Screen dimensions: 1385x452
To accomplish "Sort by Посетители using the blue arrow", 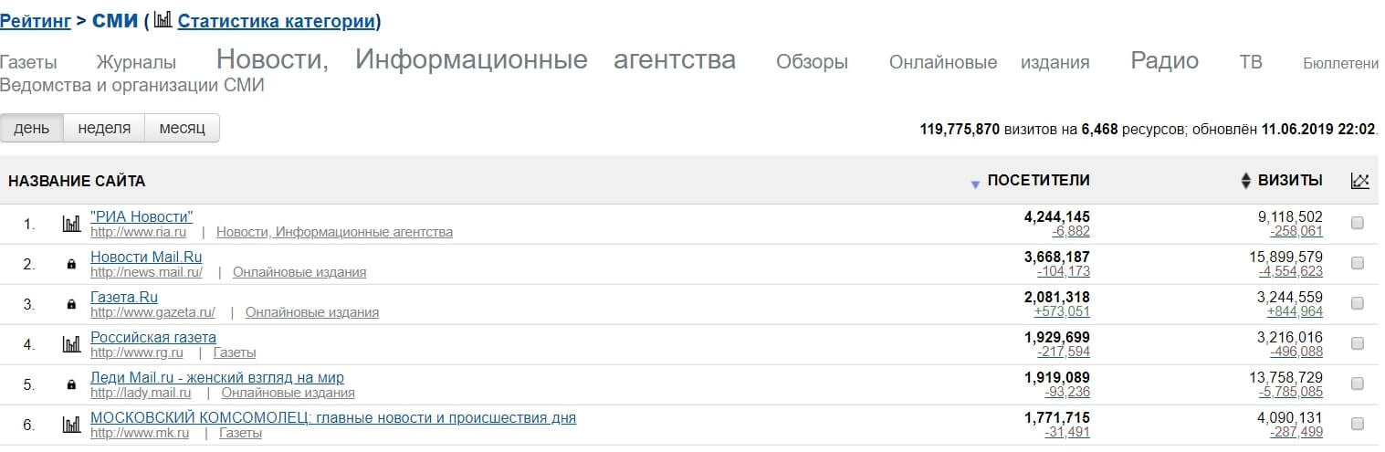I will pos(975,184).
